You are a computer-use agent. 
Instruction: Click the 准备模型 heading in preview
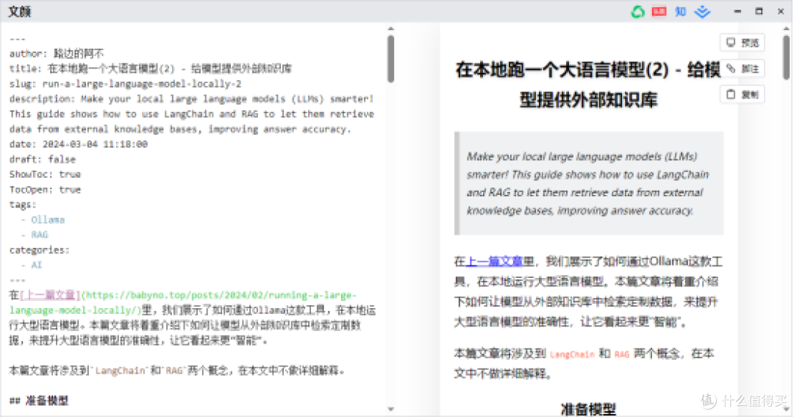click(x=588, y=409)
